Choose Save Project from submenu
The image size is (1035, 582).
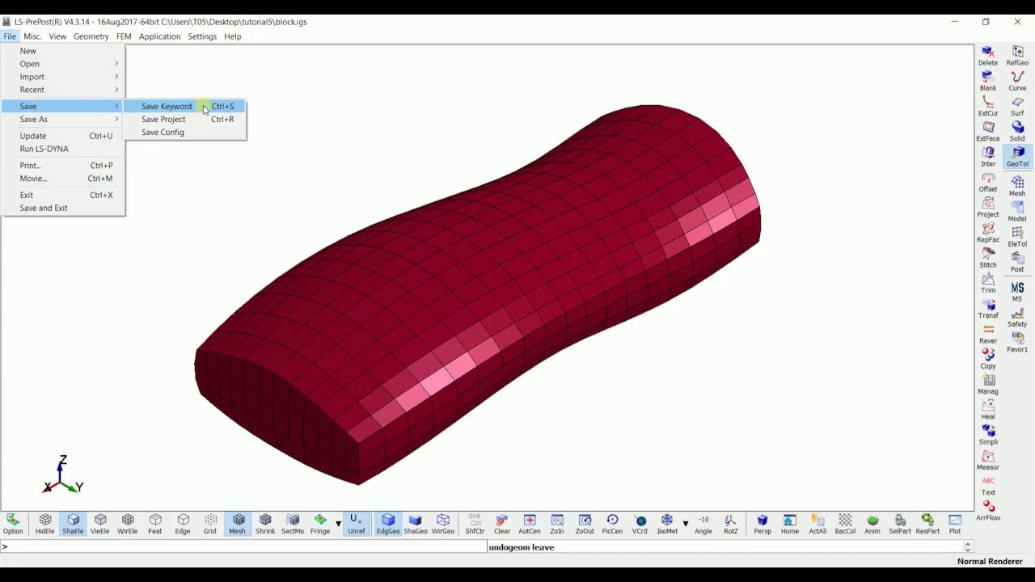185,119
